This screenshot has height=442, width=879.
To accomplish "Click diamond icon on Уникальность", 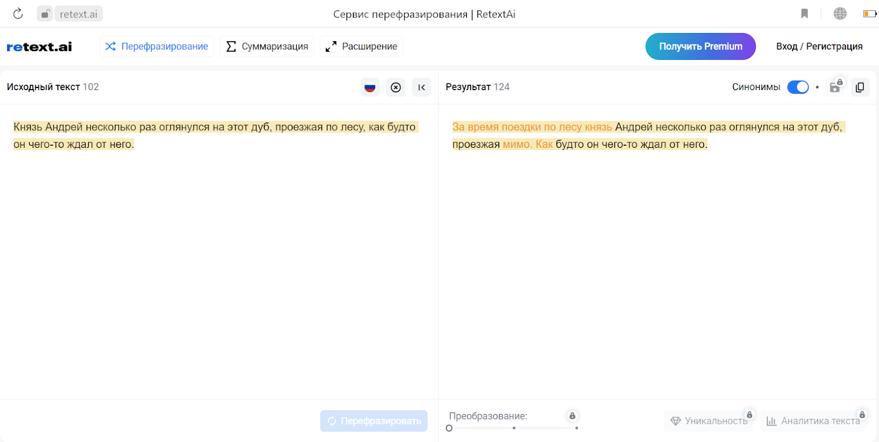I will click(x=676, y=421).
